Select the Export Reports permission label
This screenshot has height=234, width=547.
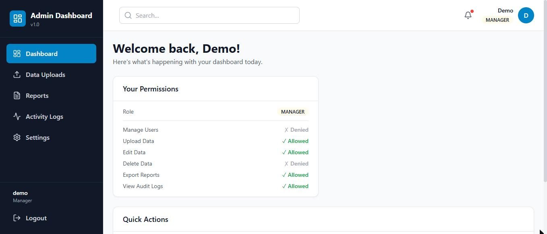[141, 175]
